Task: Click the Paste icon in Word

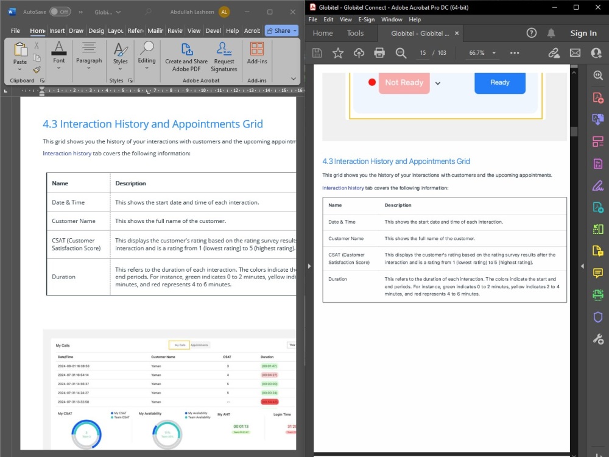Action: [x=20, y=49]
